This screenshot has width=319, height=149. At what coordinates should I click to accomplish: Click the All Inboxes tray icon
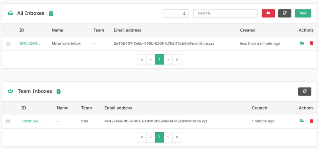tap(10, 14)
